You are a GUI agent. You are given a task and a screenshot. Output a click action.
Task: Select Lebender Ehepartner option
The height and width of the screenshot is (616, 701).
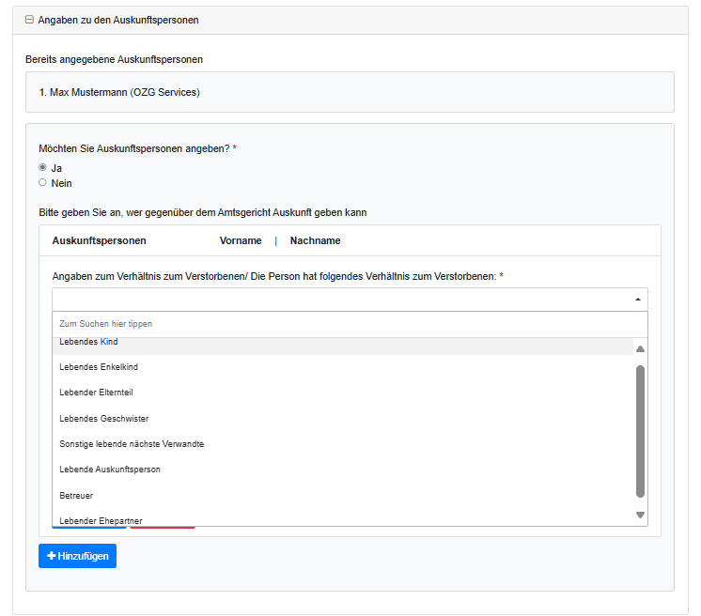[x=101, y=519]
